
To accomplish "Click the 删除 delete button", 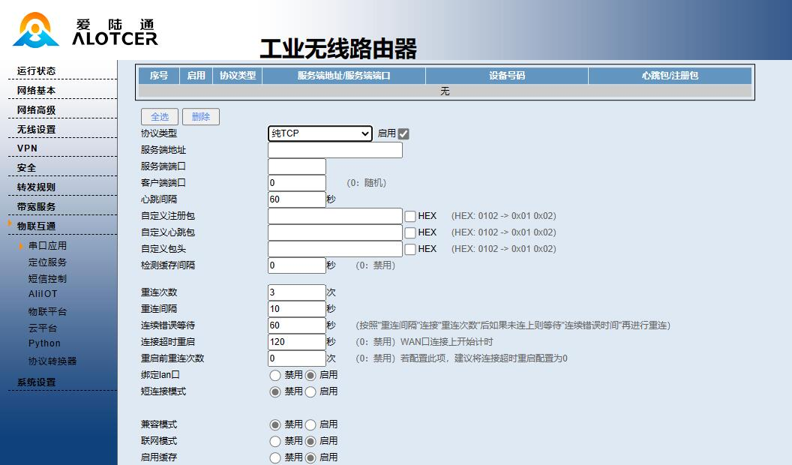I will (200, 117).
